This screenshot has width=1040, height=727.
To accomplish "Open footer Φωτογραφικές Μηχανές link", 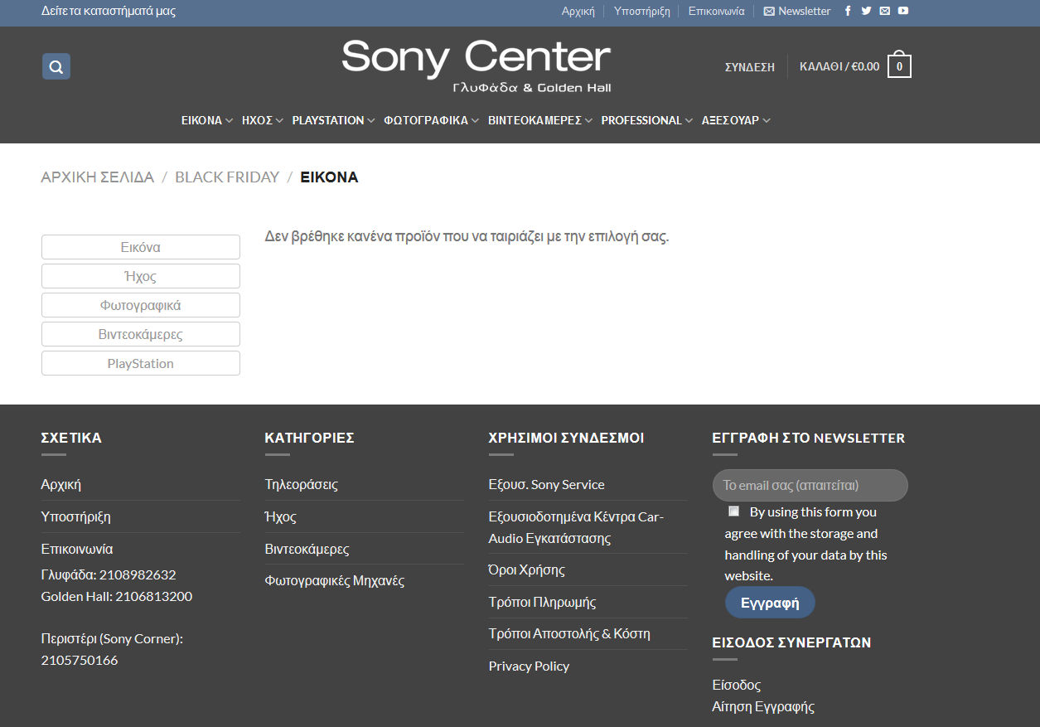I will tap(335, 580).
